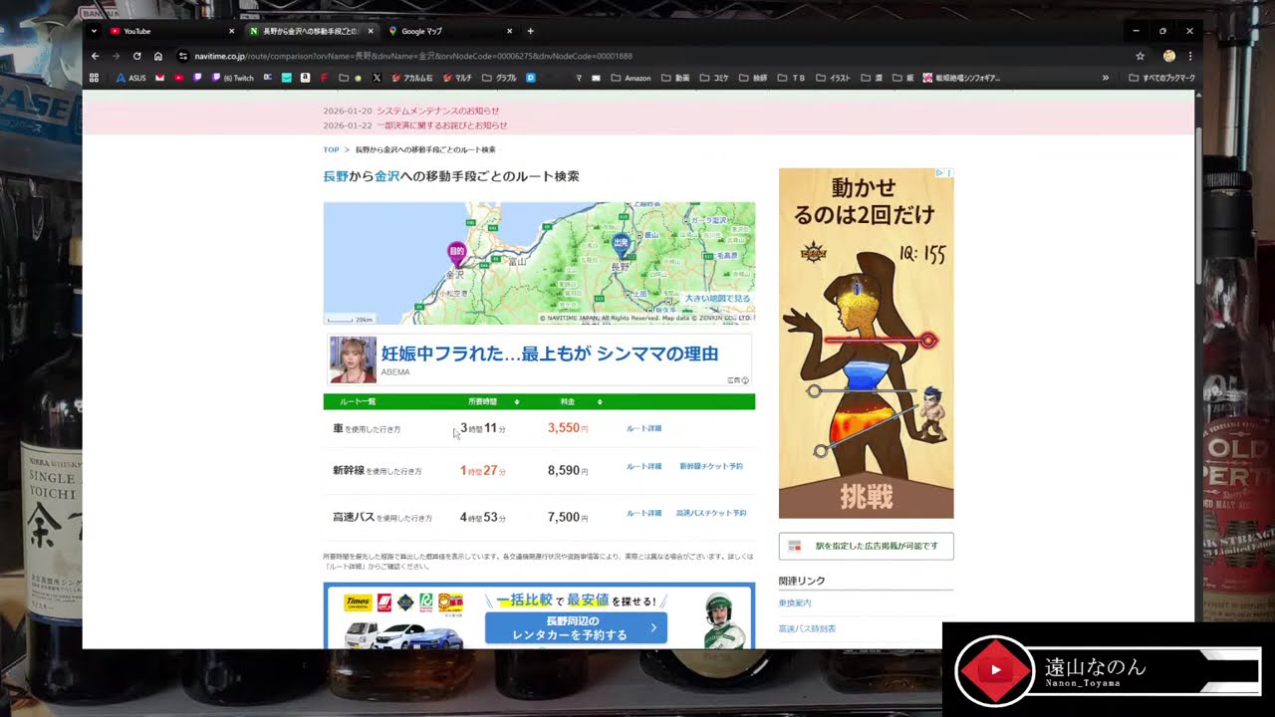
Task: Open the マルチ bookmark
Action: [x=458, y=78]
